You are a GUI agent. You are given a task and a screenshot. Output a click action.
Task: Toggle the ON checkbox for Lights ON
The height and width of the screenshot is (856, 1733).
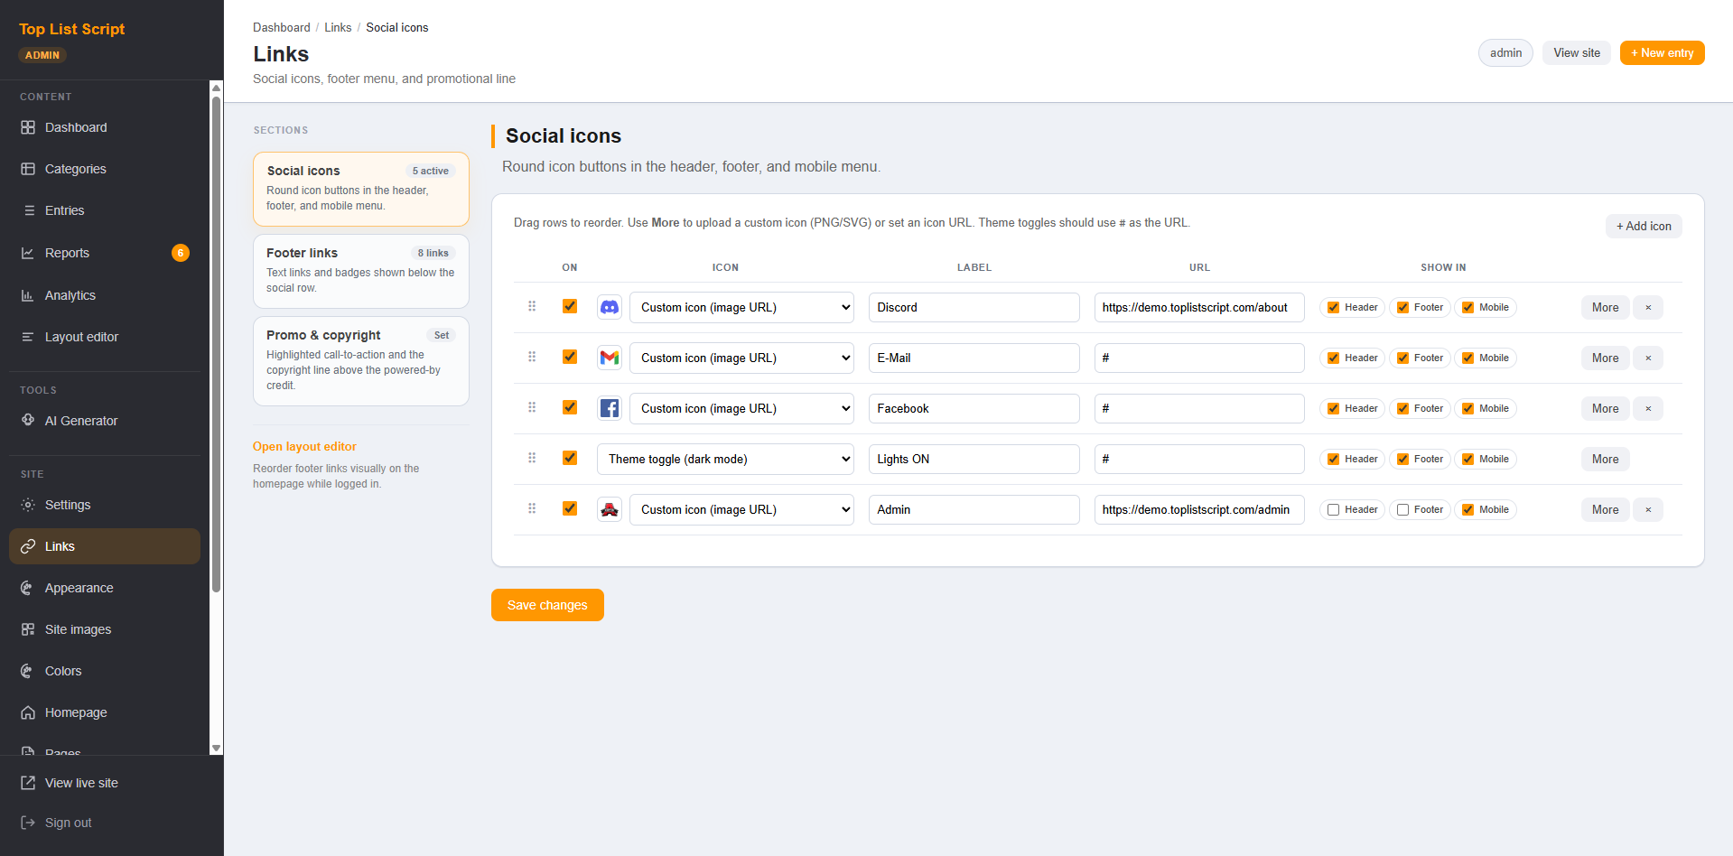(x=570, y=458)
